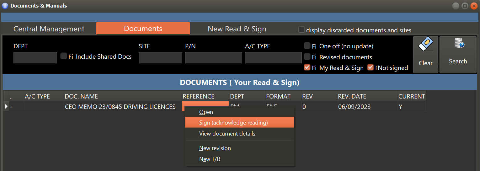Viewport: 480px width, 171px height.
Task: Click the 06/09/2023 revision date cell
Action: click(367, 107)
